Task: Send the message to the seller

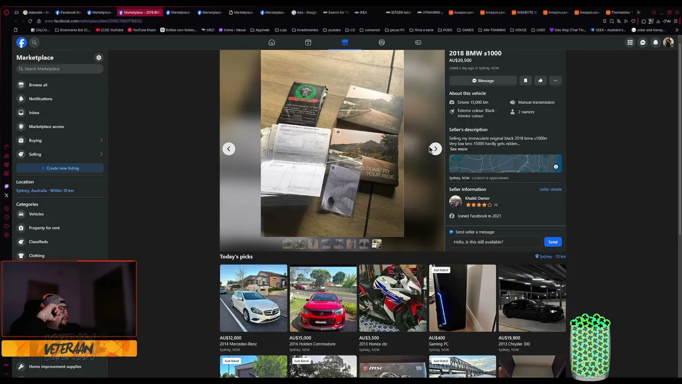Action: click(553, 242)
